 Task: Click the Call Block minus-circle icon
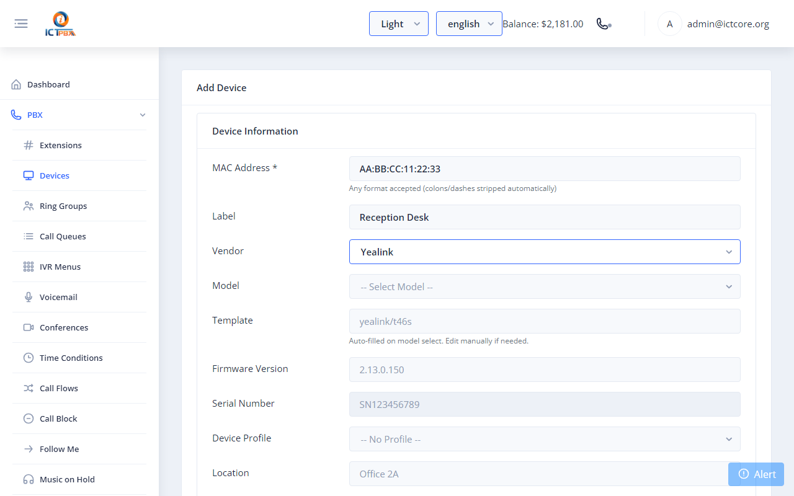pos(29,418)
